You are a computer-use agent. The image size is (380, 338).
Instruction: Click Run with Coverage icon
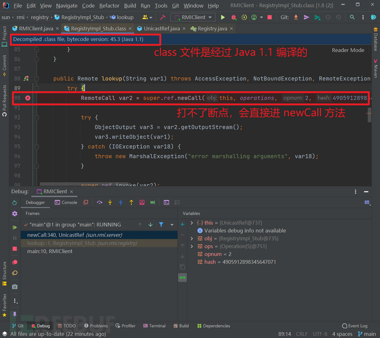point(244,17)
